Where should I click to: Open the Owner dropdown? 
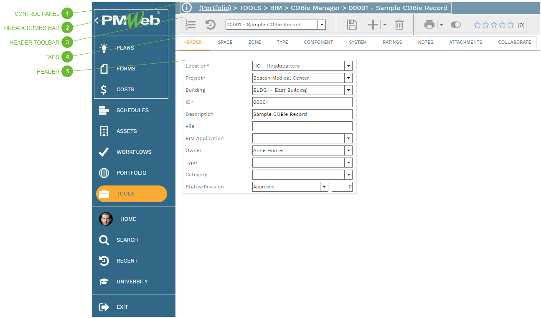348,150
